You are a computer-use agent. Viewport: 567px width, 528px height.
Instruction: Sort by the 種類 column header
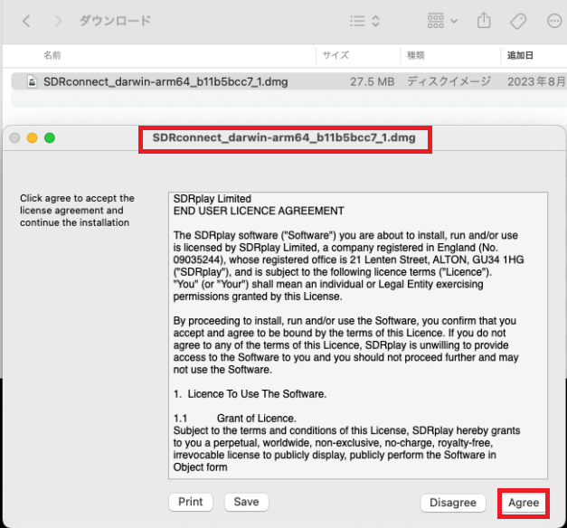(415, 55)
